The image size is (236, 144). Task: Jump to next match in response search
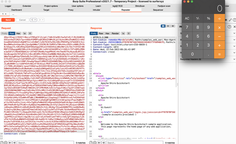tap(103, 142)
